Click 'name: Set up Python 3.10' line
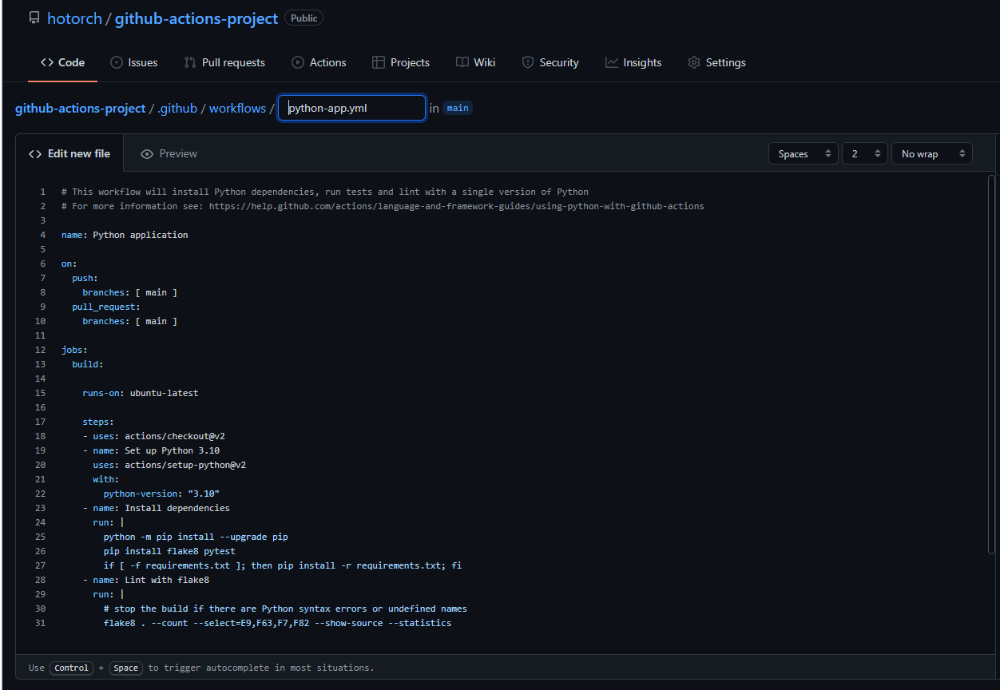The height and width of the screenshot is (690, 1000). 151,450
